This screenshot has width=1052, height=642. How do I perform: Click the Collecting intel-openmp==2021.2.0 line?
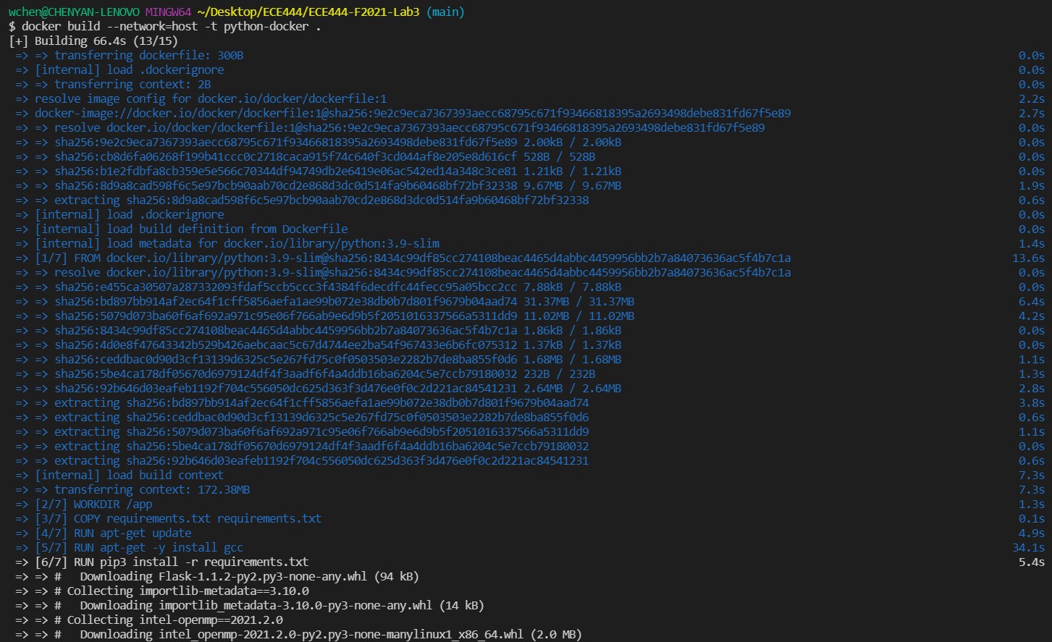(148, 620)
